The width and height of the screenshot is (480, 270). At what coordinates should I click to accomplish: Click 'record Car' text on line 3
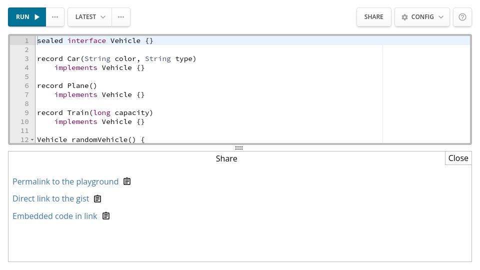point(58,59)
